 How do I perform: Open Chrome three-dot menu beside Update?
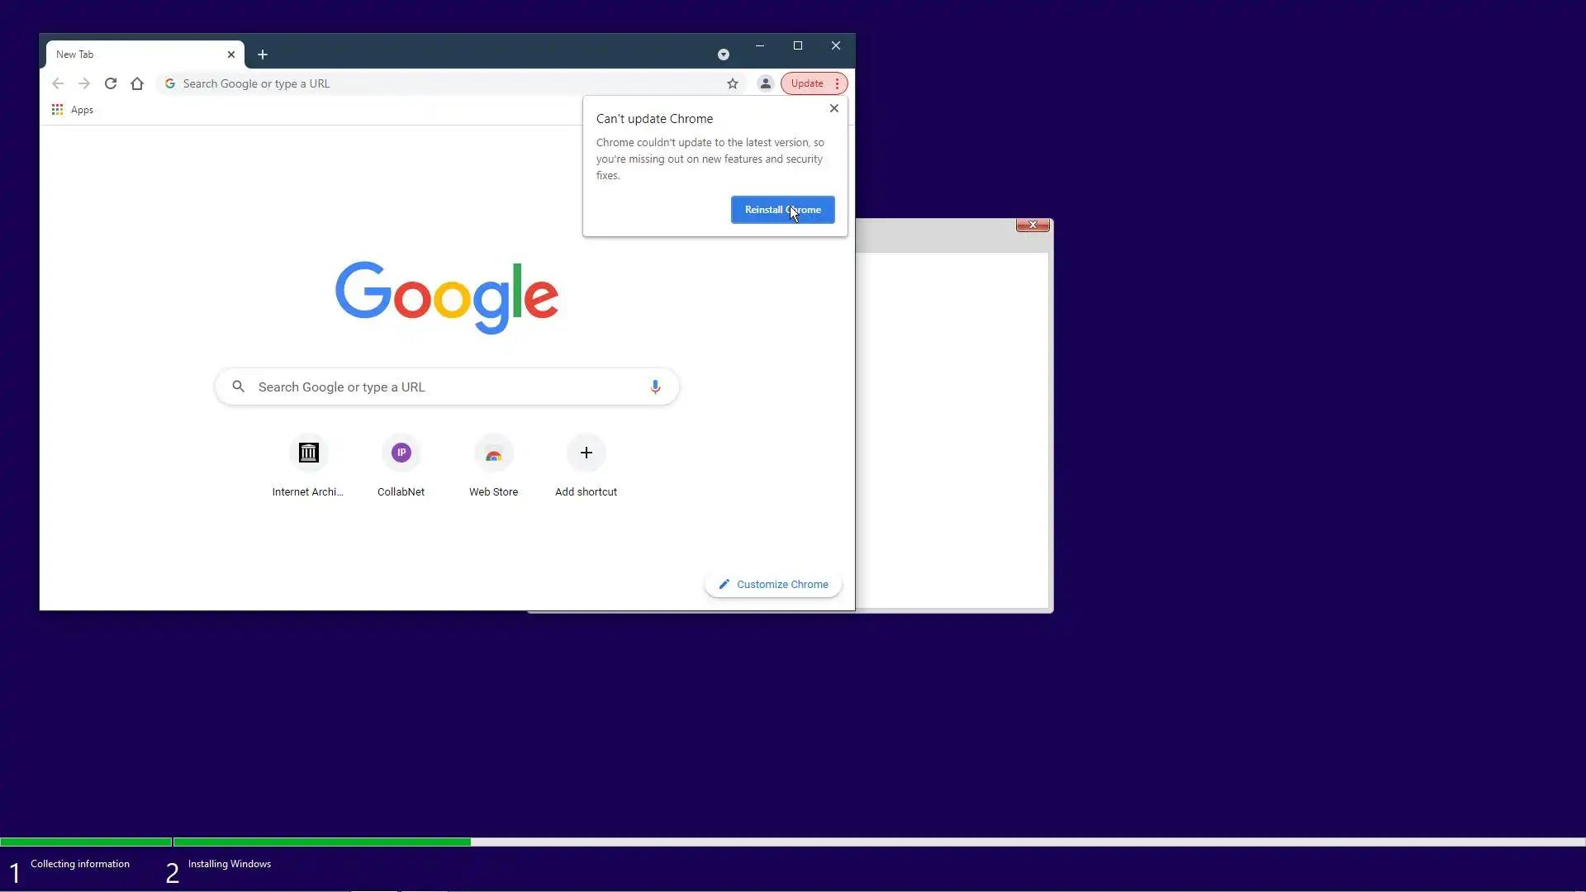coord(837,83)
